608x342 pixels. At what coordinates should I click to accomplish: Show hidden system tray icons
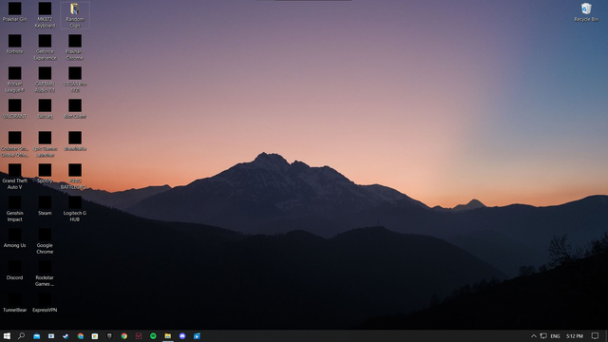click(x=534, y=336)
